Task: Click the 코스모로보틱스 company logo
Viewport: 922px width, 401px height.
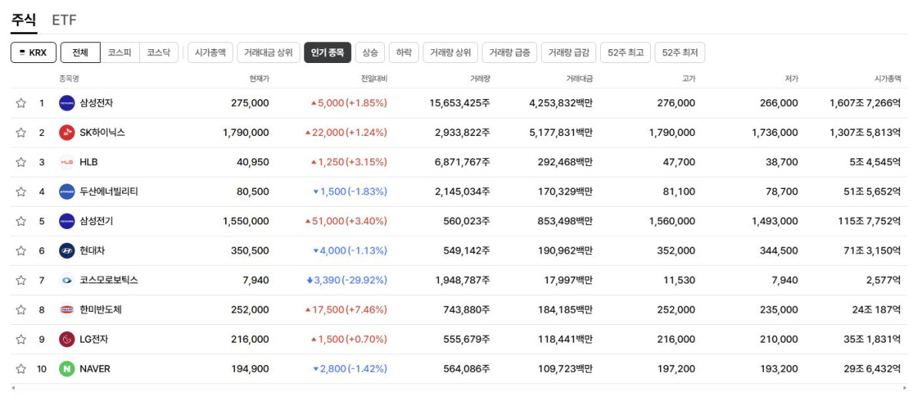Action: point(67,280)
